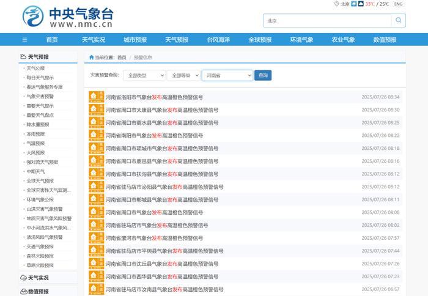Click the home icon in breadcrumb
This screenshot has height=296, width=428.
(92, 57)
